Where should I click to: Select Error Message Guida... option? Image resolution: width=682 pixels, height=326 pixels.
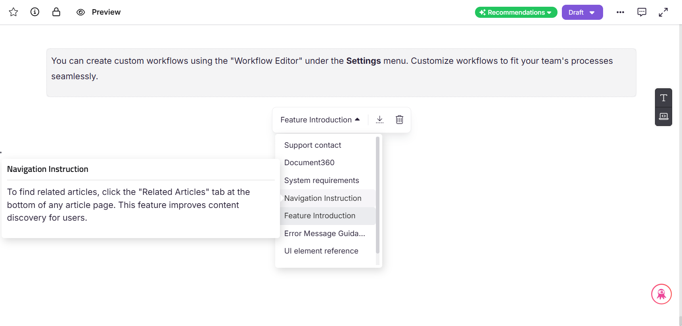[324, 234]
